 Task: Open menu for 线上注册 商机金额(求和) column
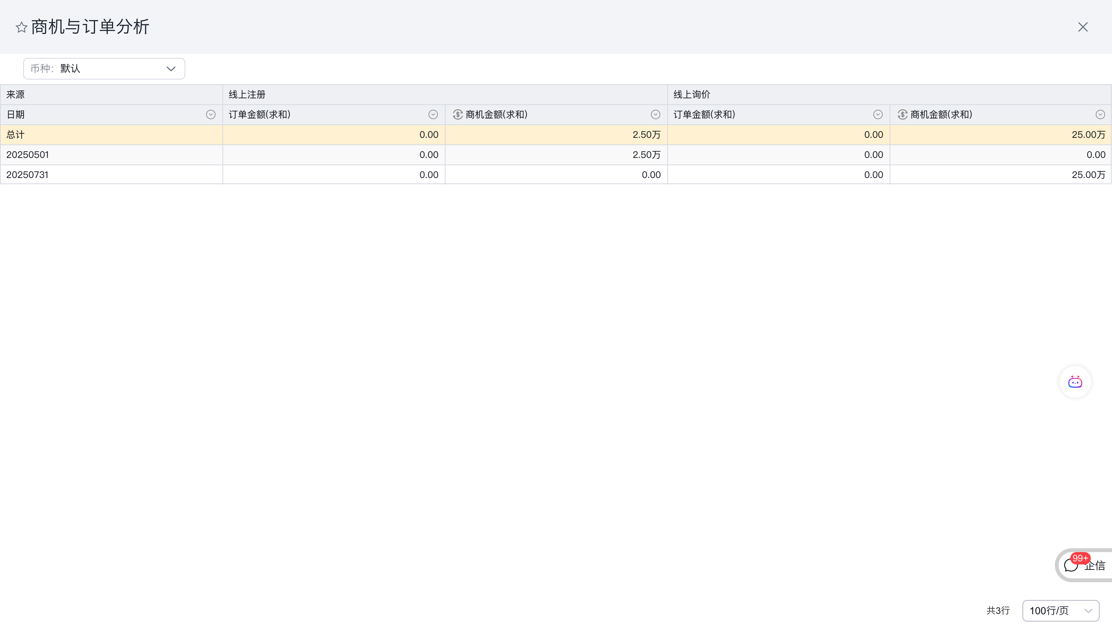[655, 114]
